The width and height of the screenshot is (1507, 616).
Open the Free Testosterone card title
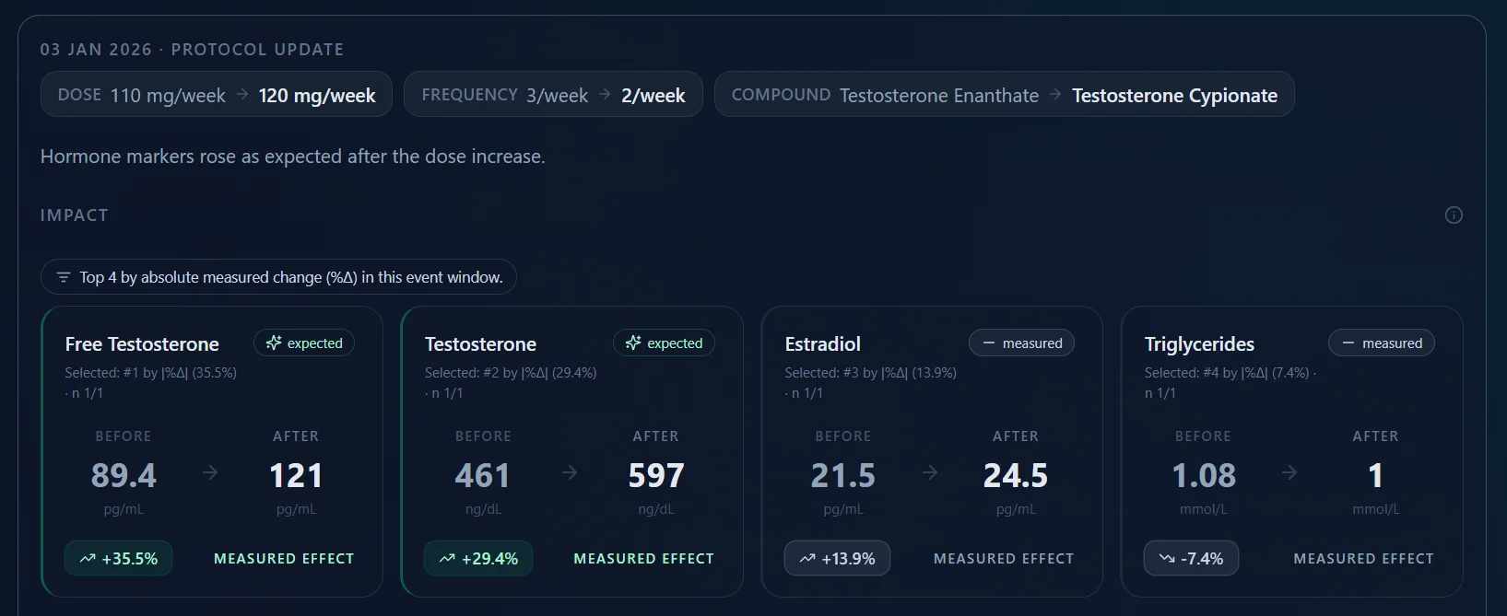142,344
